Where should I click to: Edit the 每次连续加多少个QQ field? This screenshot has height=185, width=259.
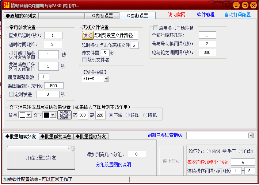pyautogui.click(x=243, y=162)
